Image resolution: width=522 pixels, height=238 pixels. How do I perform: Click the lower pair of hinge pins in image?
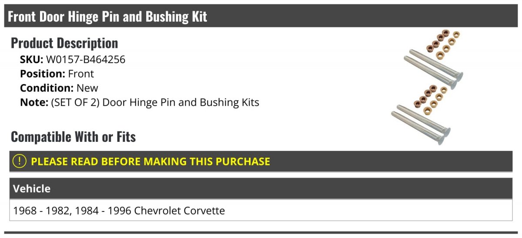click(421, 125)
